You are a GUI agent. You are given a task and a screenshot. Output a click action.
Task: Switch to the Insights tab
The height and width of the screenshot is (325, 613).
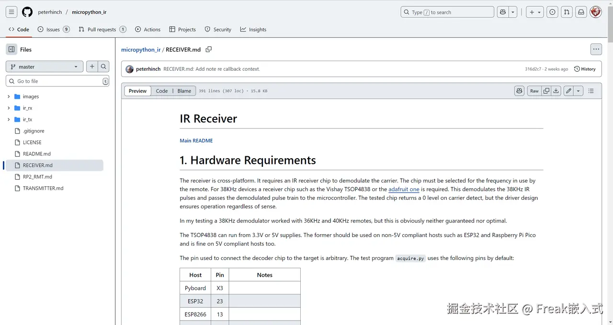pyautogui.click(x=253, y=29)
